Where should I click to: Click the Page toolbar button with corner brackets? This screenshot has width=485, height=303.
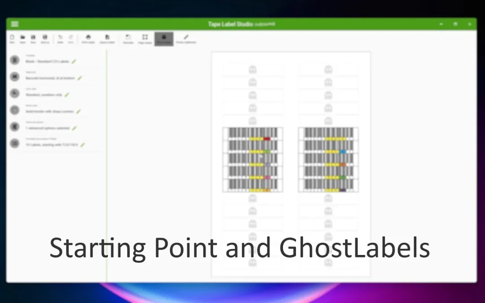point(145,39)
